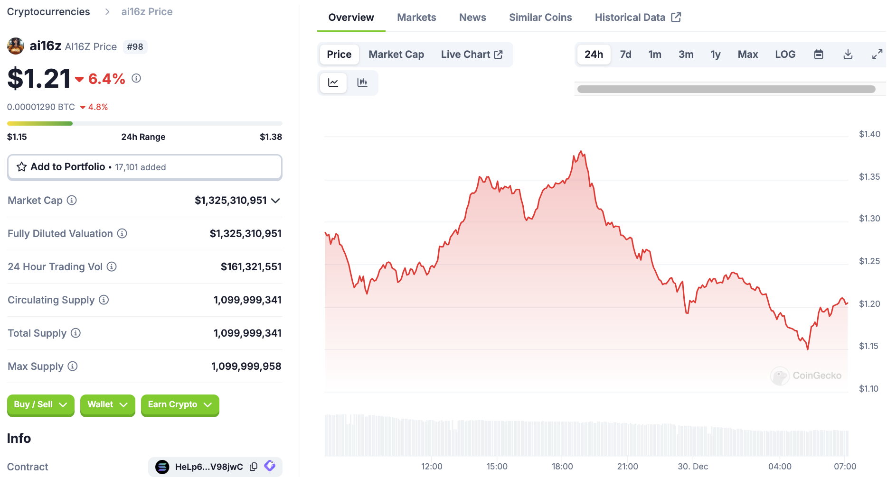This screenshot has width=887, height=477.
Task: Click the contract address HeLp6...V98jwC
Action: (x=209, y=467)
